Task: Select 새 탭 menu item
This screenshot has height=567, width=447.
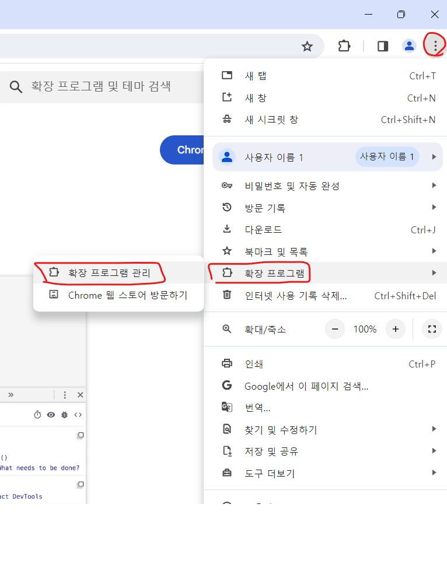Action: tap(326, 76)
